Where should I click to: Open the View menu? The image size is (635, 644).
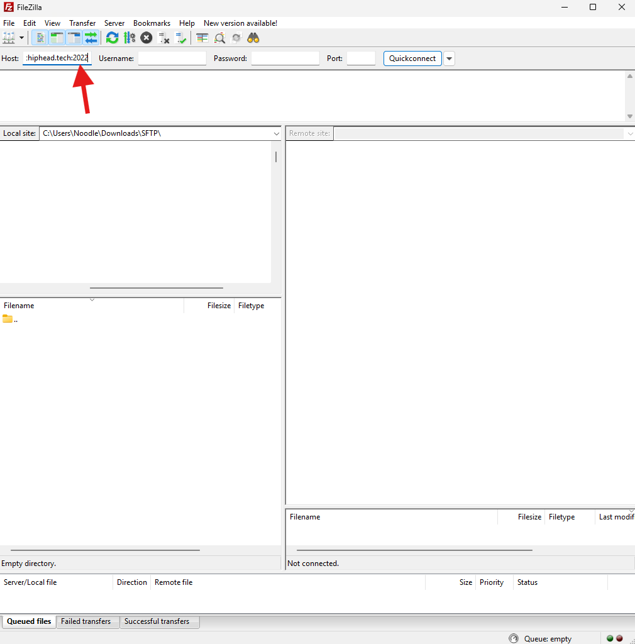coord(53,23)
